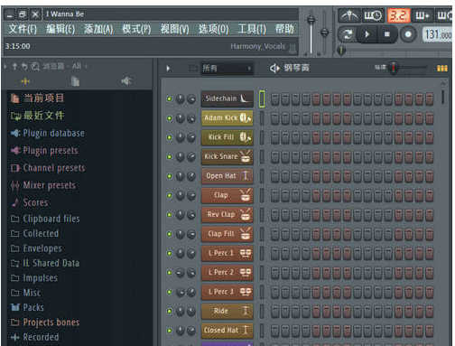Arm the record button
The image size is (455, 346).
408,34
